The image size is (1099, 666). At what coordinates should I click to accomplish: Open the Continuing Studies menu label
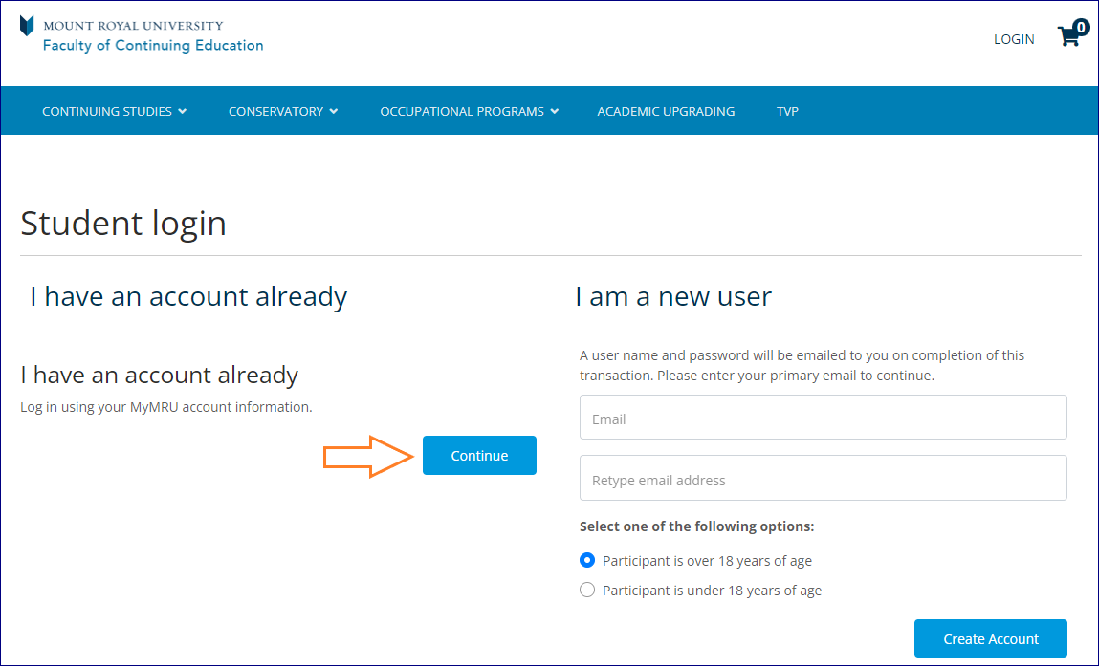(x=107, y=111)
